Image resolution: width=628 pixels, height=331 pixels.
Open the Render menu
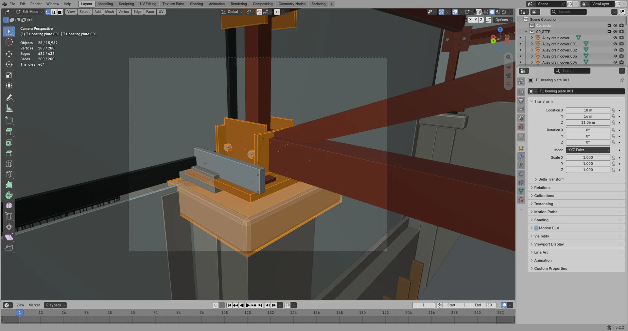(36, 4)
